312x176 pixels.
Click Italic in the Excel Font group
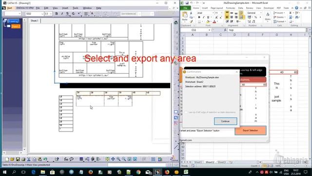(x=203, y=18)
